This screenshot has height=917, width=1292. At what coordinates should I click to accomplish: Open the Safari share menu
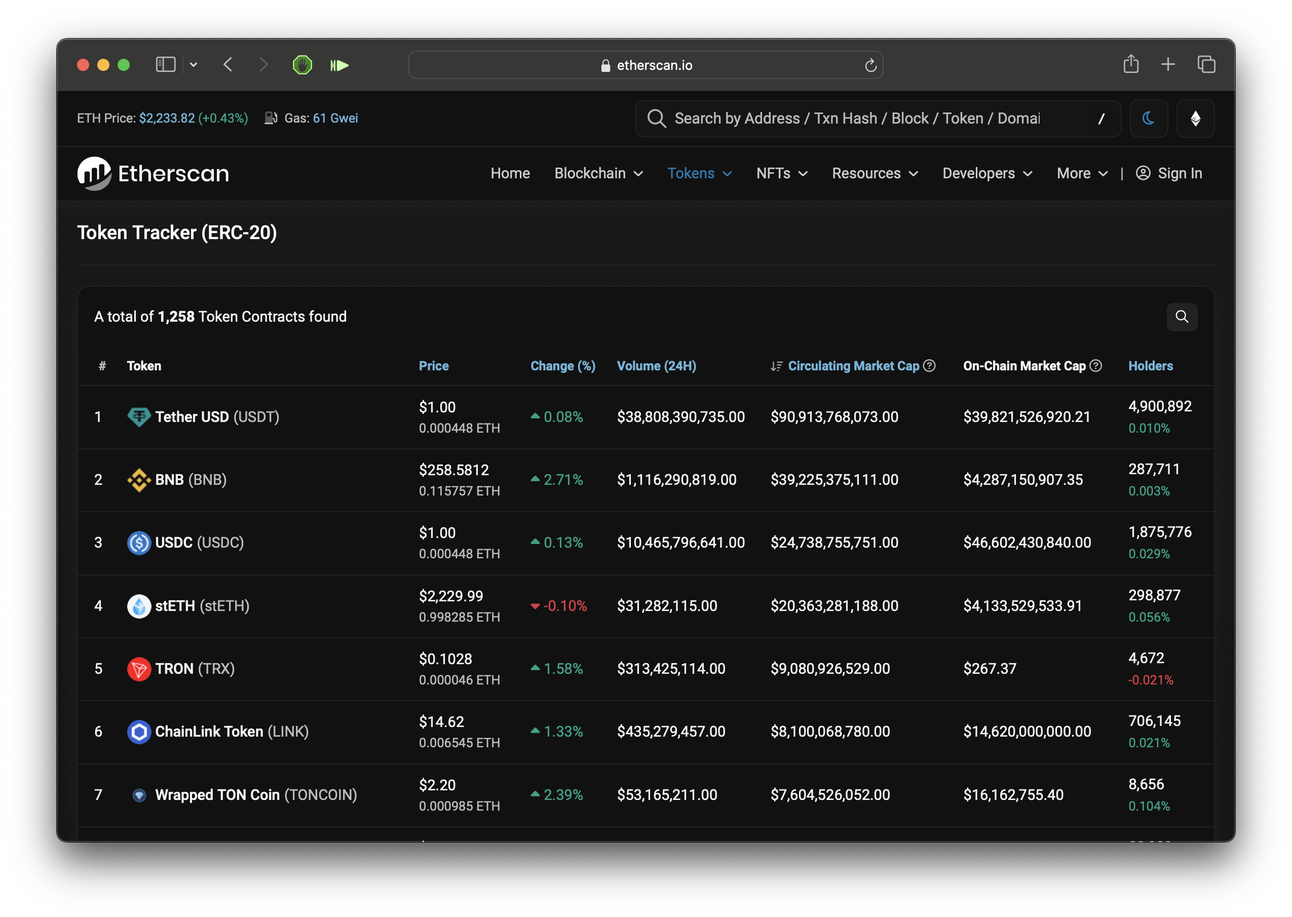1131,64
